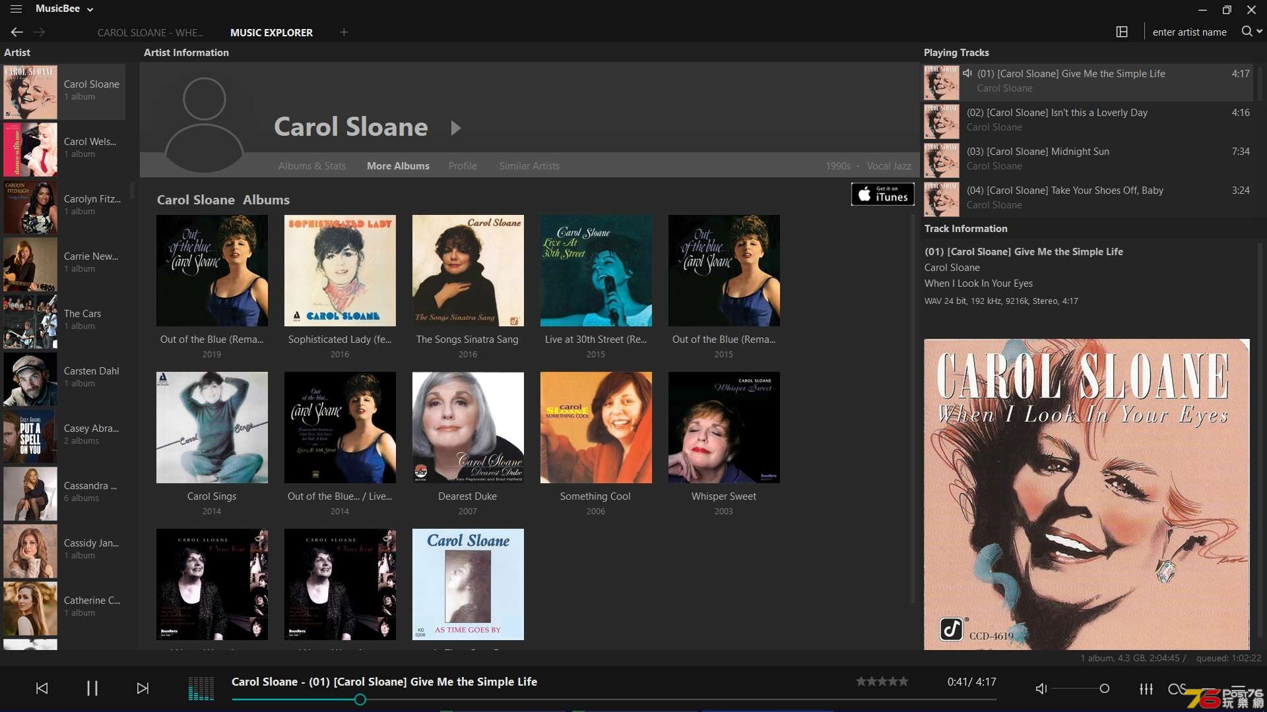Click the Carol Sloane artist avatar placeholder
Image resolution: width=1267 pixels, height=712 pixels.
click(204, 125)
